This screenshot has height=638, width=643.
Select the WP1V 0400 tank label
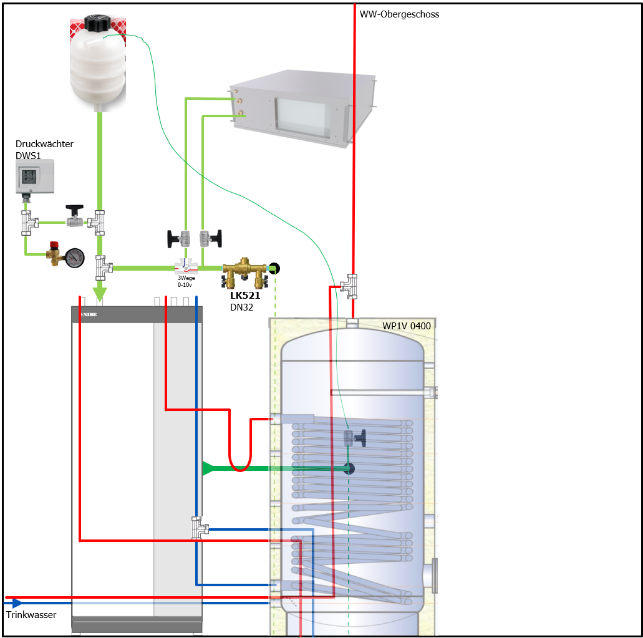pos(406,326)
